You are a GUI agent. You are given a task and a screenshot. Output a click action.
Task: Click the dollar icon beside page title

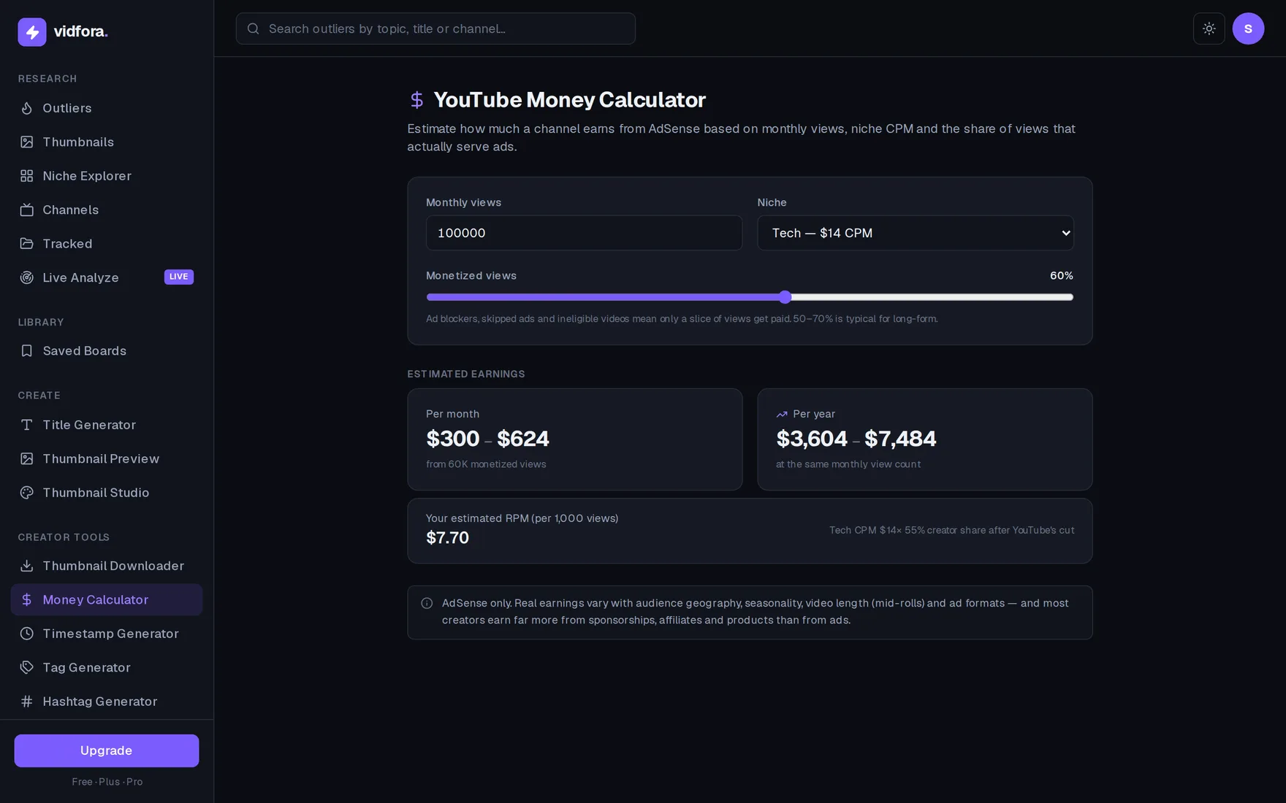pos(416,100)
